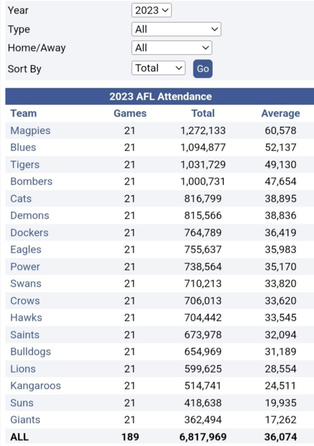The width and height of the screenshot is (314, 446).
Task: View the Cats team page
Action: click(21, 199)
